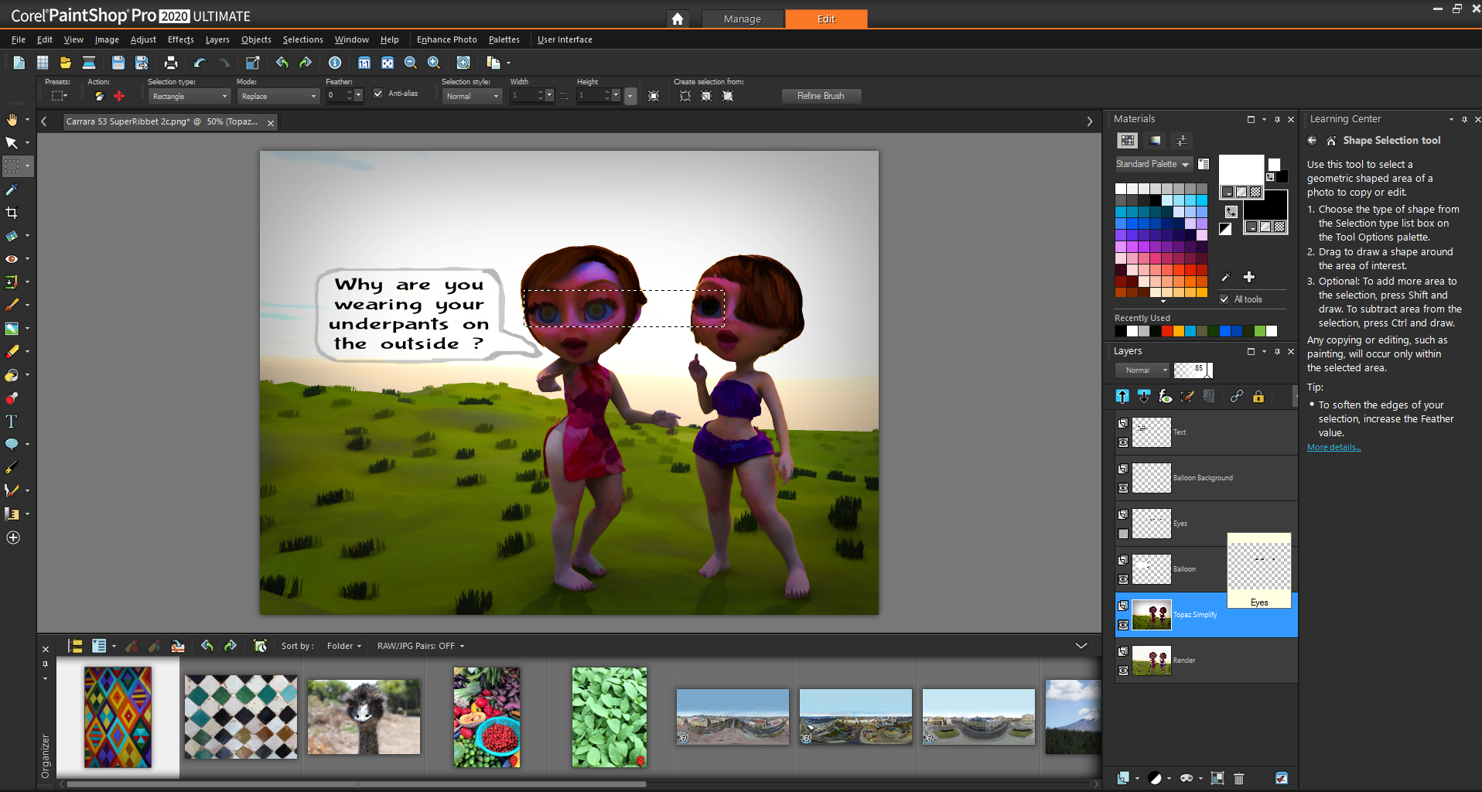
Task: Select the Crop tool
Action: pyautogui.click(x=12, y=213)
